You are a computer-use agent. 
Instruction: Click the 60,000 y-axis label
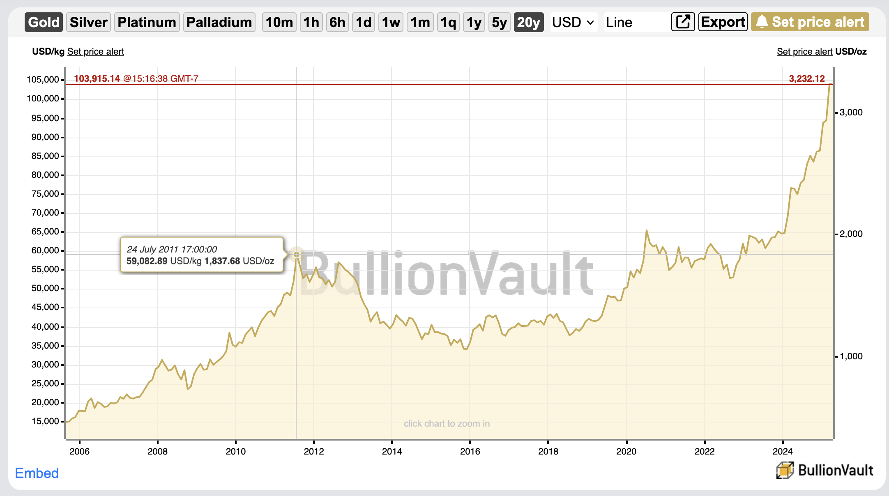coord(45,250)
